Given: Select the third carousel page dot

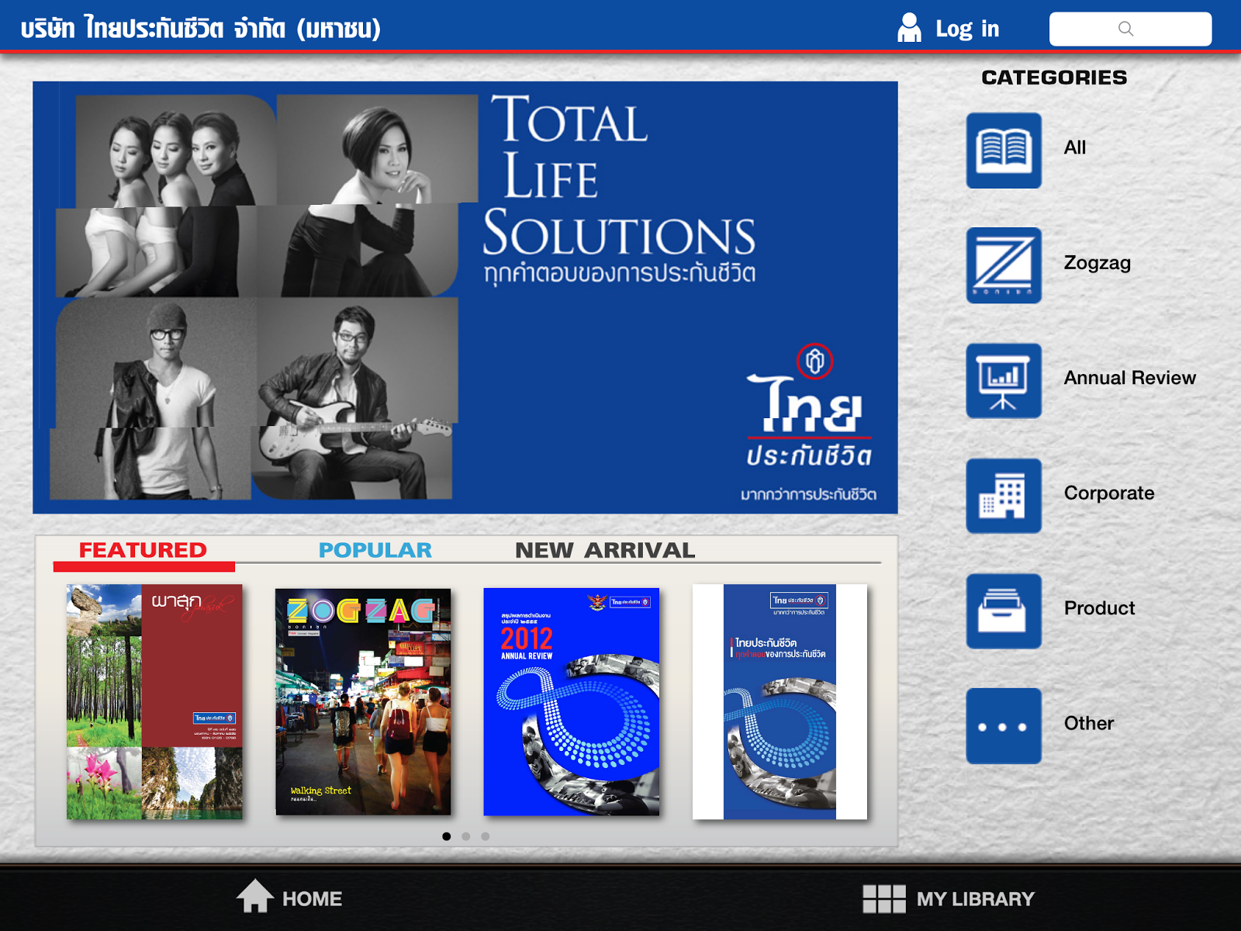Looking at the screenshot, I should tap(485, 836).
